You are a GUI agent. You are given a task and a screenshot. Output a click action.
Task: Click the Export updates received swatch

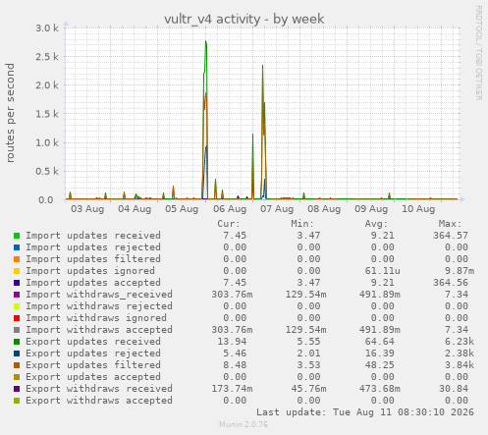(17, 342)
